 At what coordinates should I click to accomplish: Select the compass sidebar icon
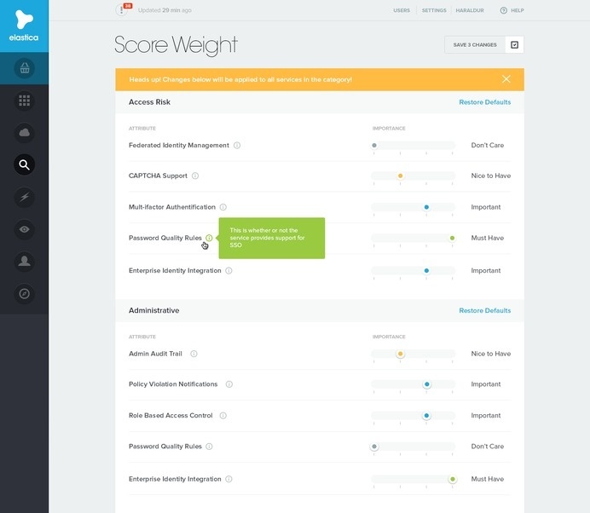click(x=25, y=293)
